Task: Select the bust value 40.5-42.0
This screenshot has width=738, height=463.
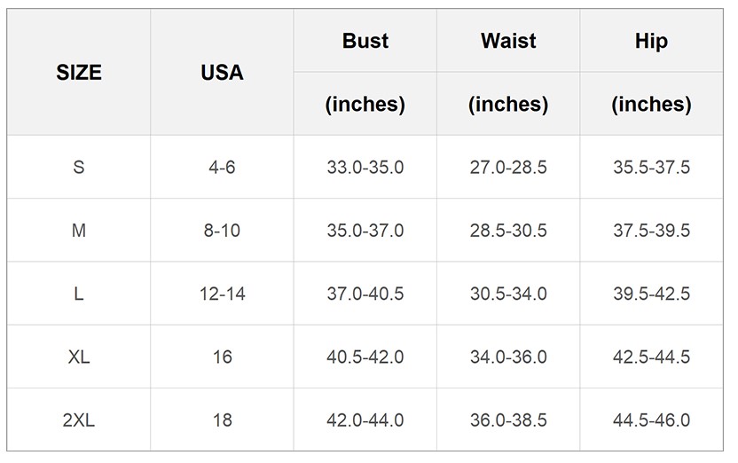Action: click(365, 357)
